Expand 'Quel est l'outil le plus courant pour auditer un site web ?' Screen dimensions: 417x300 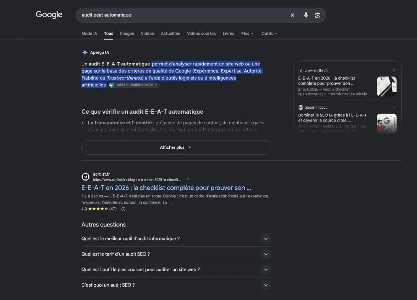[176, 270]
